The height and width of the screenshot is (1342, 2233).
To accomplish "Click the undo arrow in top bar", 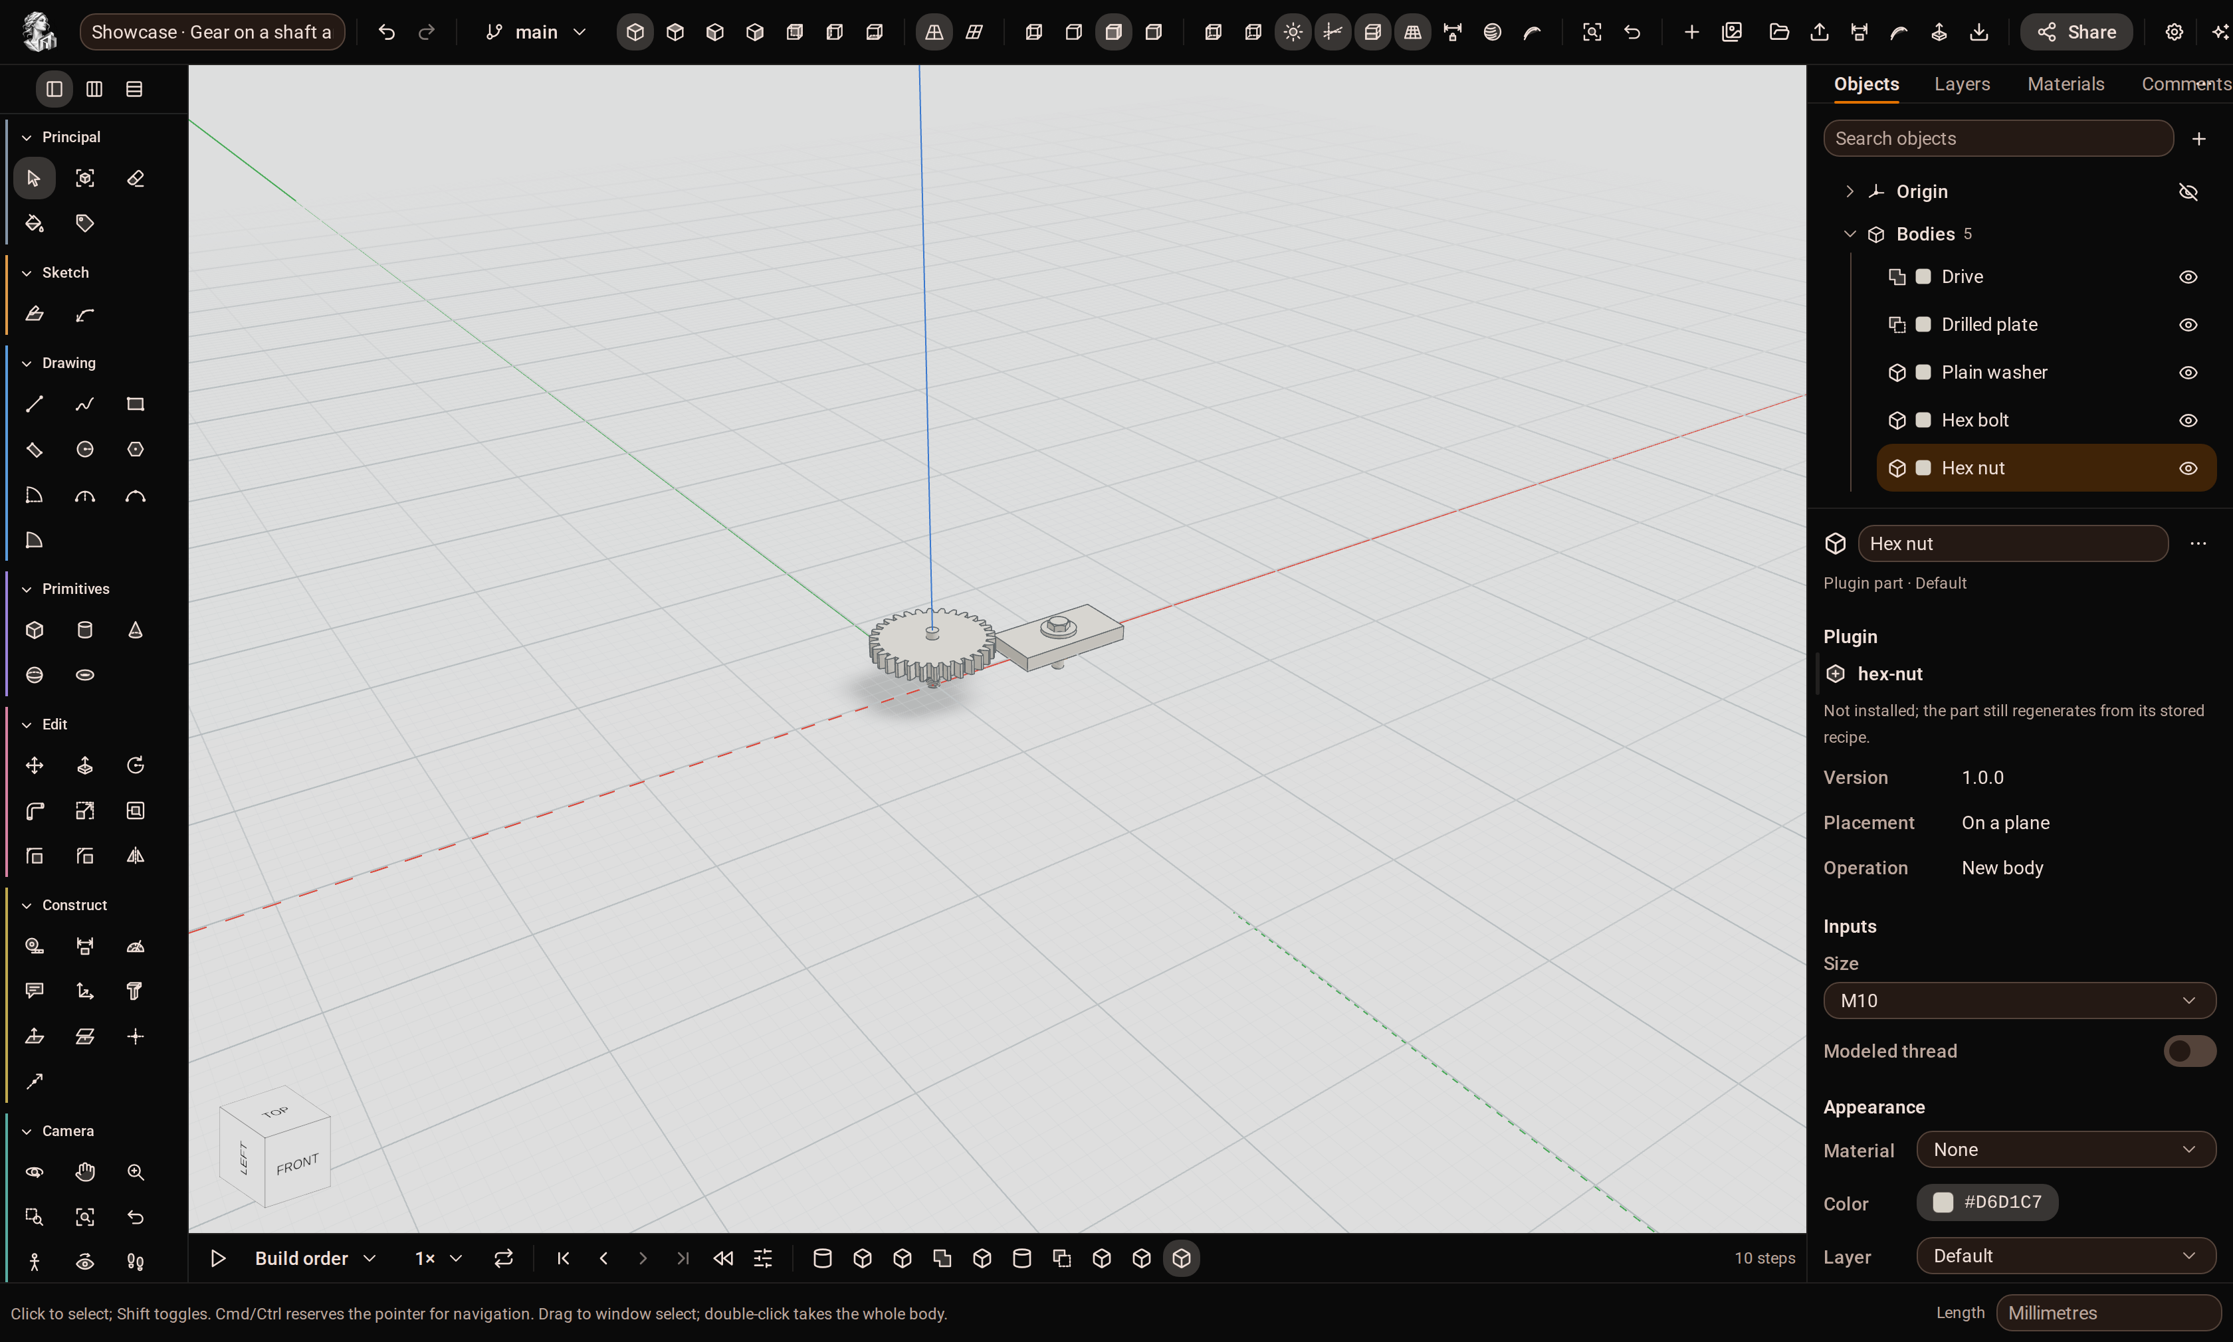I will 386,33.
